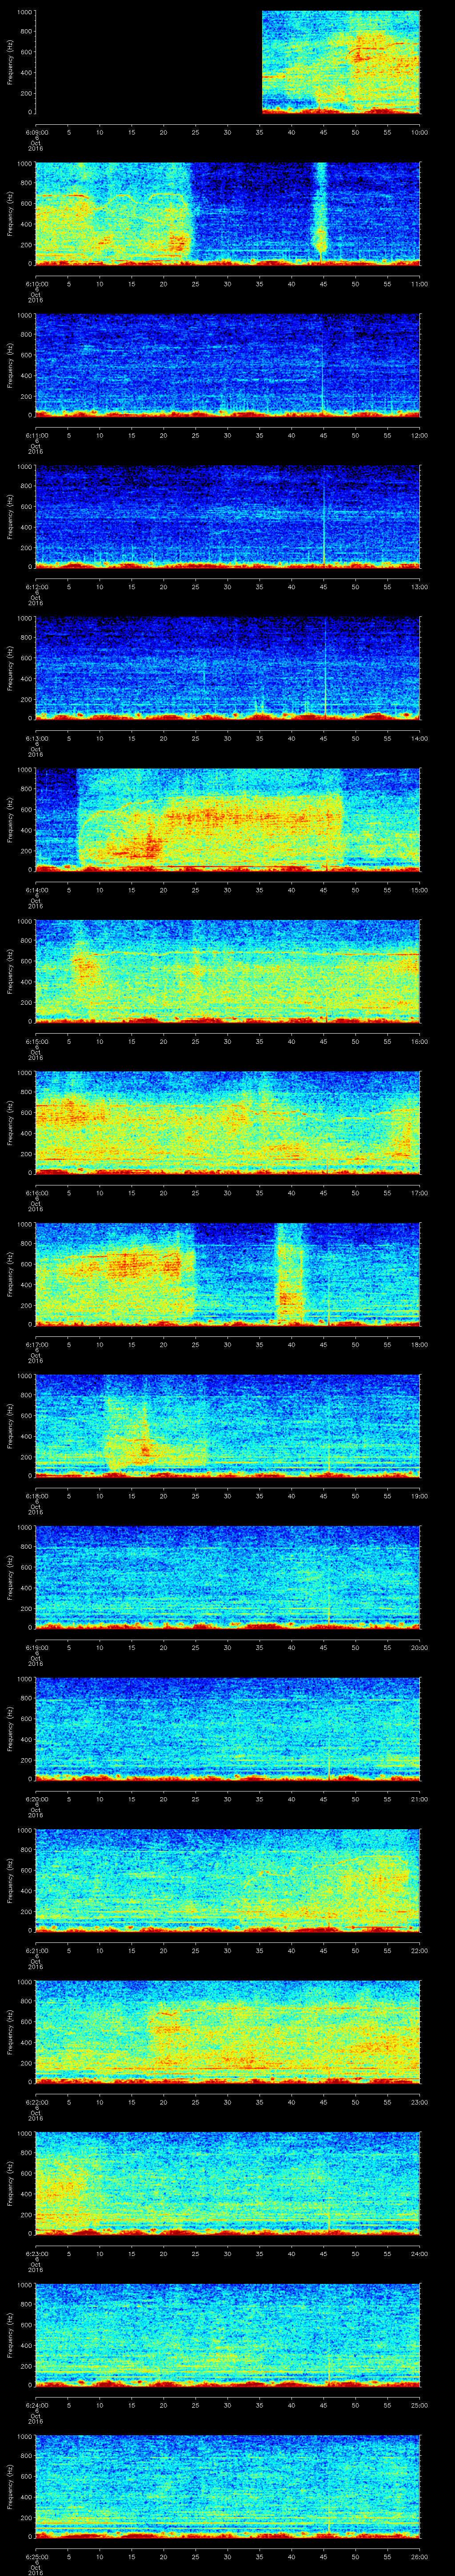
Task: Select the spectrogram panel starting at 6:18:00
Action: tap(228, 1426)
